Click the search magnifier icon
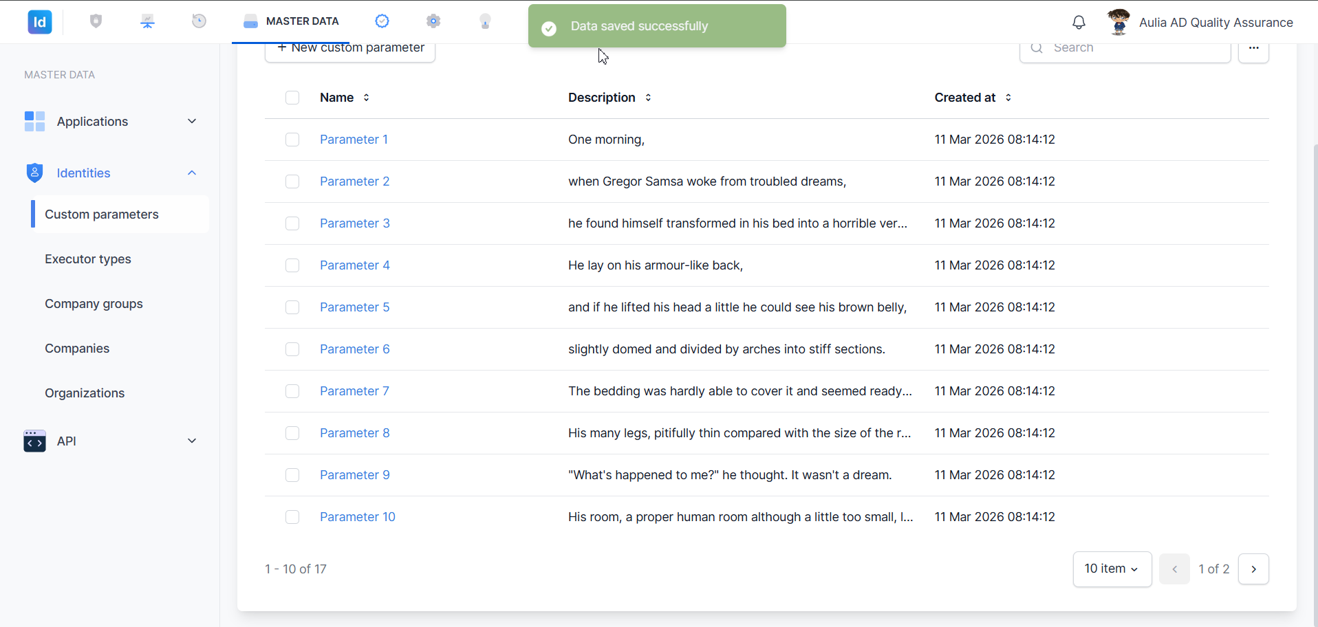The image size is (1318, 627). pyautogui.click(x=1037, y=48)
